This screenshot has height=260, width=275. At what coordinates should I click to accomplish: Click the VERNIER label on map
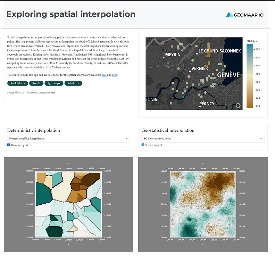click(200, 68)
